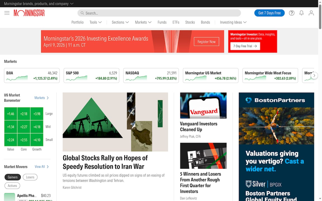The width and height of the screenshot is (322, 201).
Task: Expand Morningstar brands, products, and company
Action: [x=39, y=4]
